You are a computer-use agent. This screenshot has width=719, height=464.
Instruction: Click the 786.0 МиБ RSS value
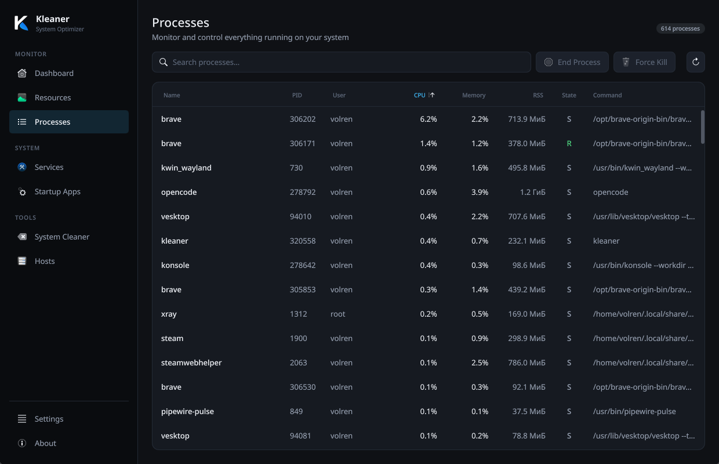(x=526, y=362)
